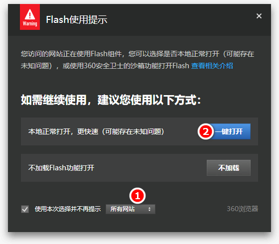Click the red circle marker numbered 1
This screenshot has width=279, height=244.
138,196
